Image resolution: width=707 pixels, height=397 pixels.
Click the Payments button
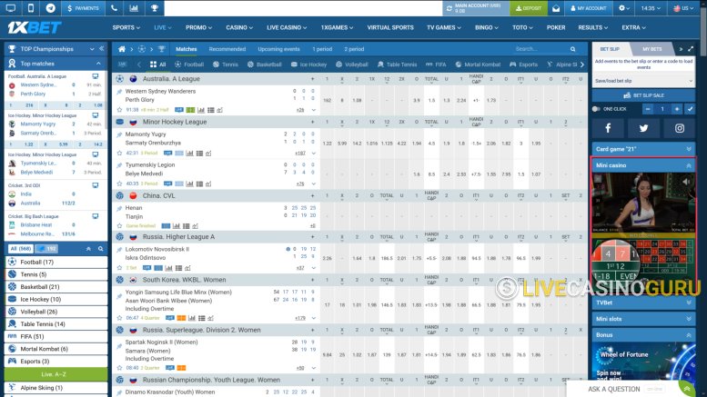[x=83, y=8]
